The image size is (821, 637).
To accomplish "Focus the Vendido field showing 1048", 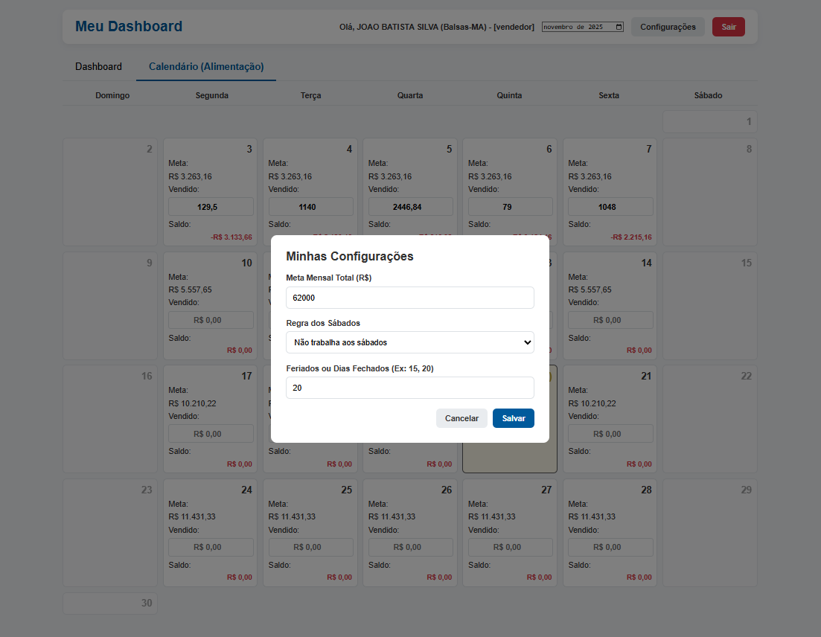I will click(x=610, y=207).
